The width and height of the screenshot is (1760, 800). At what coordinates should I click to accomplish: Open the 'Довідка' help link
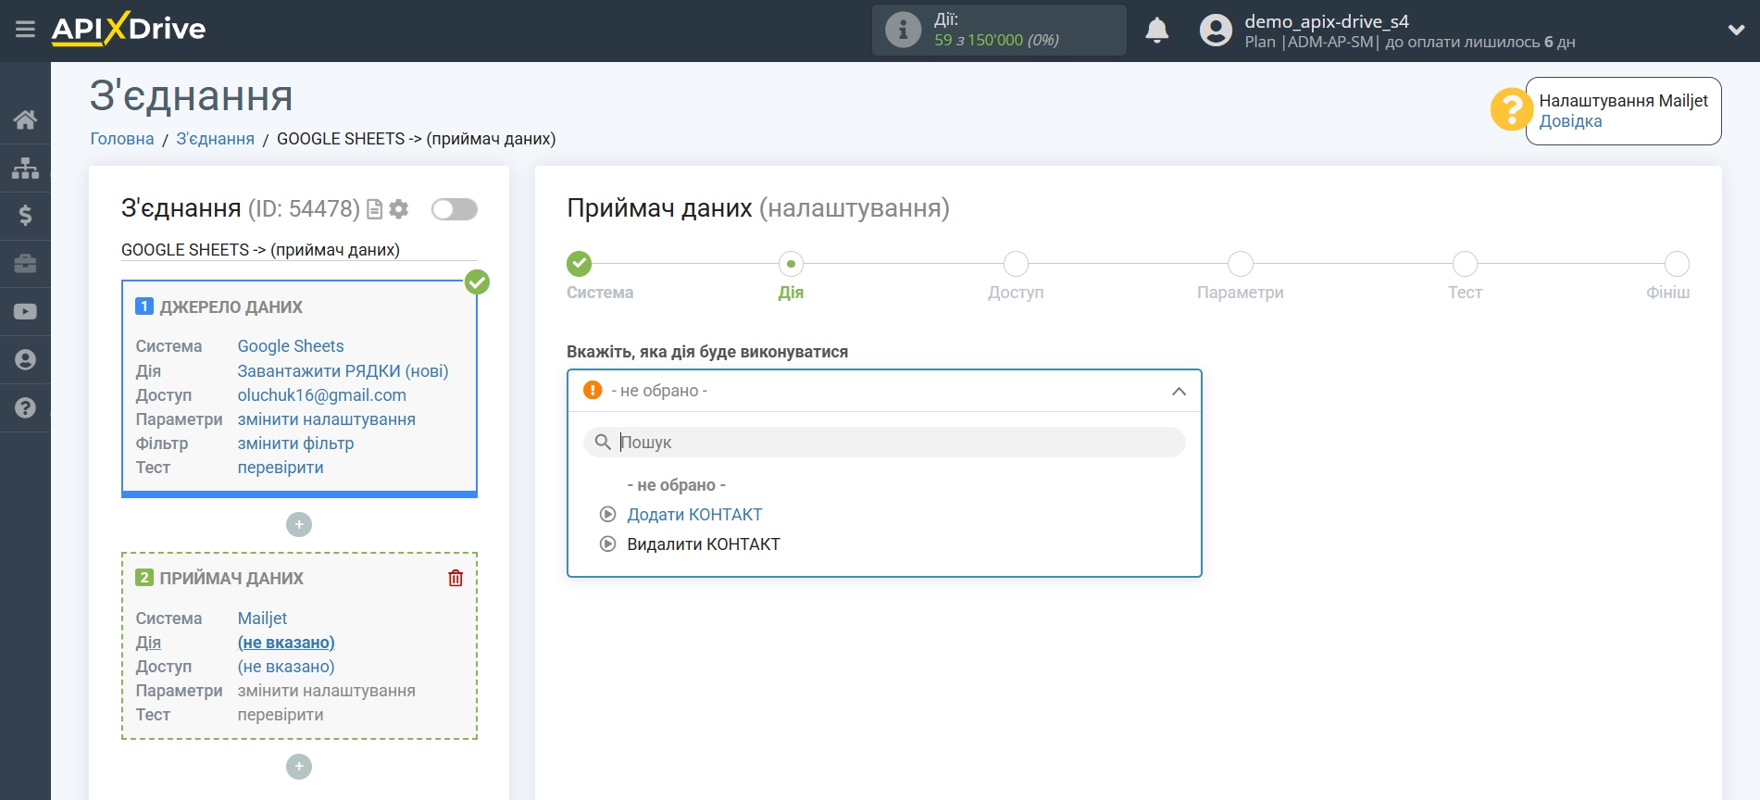pyautogui.click(x=1570, y=121)
